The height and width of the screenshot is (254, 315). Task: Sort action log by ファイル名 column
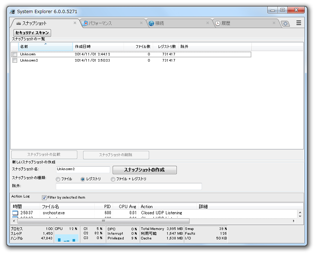(x=67, y=206)
